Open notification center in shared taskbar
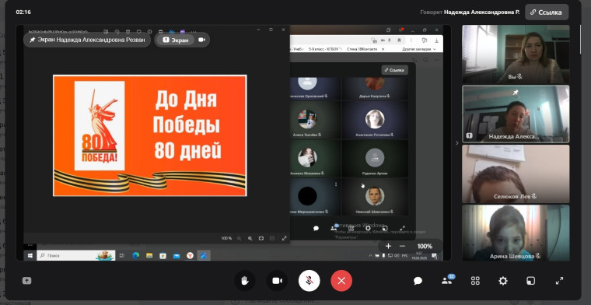Image resolution: width=591 pixels, height=305 pixels. click(x=435, y=256)
